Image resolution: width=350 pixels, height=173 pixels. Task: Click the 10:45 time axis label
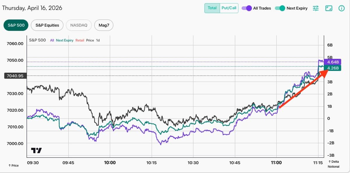pos(235,162)
